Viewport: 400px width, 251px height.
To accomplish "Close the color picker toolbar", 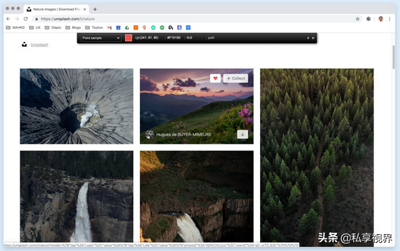I will [313, 38].
